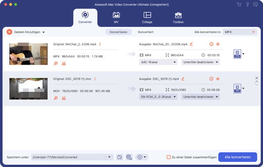Open the Toolbox tab
Screen dimensions: 263x167
(178, 18)
